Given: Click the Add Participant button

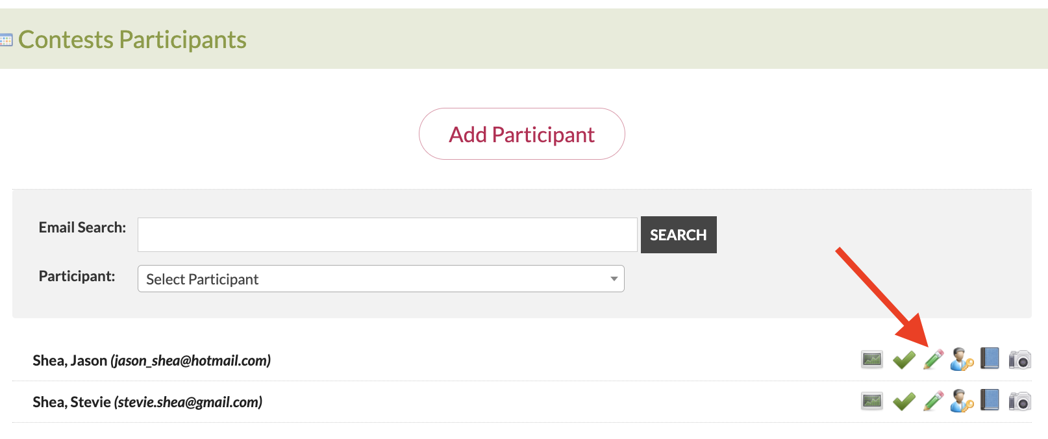Looking at the screenshot, I should [521, 134].
